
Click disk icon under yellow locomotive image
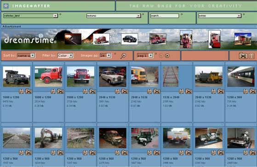pyautogui.click(x=214, y=91)
